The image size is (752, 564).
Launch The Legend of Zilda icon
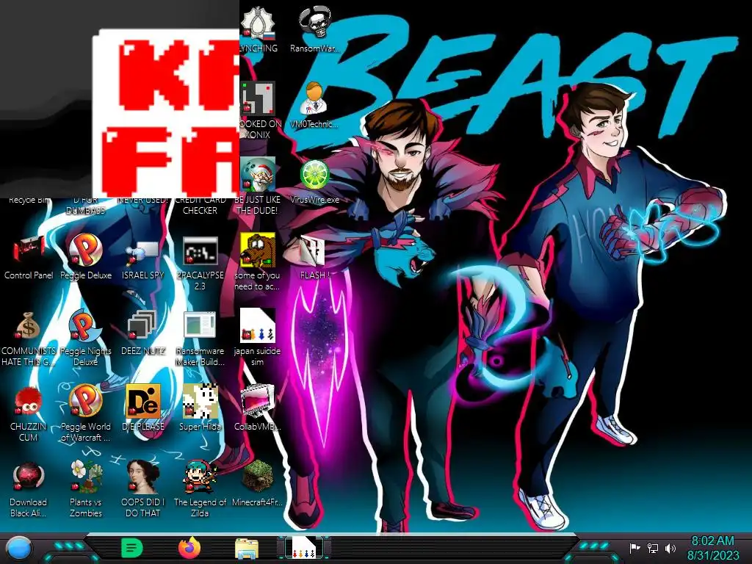coord(200,477)
